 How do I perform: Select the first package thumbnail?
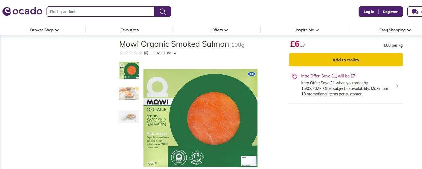pyautogui.click(x=129, y=70)
